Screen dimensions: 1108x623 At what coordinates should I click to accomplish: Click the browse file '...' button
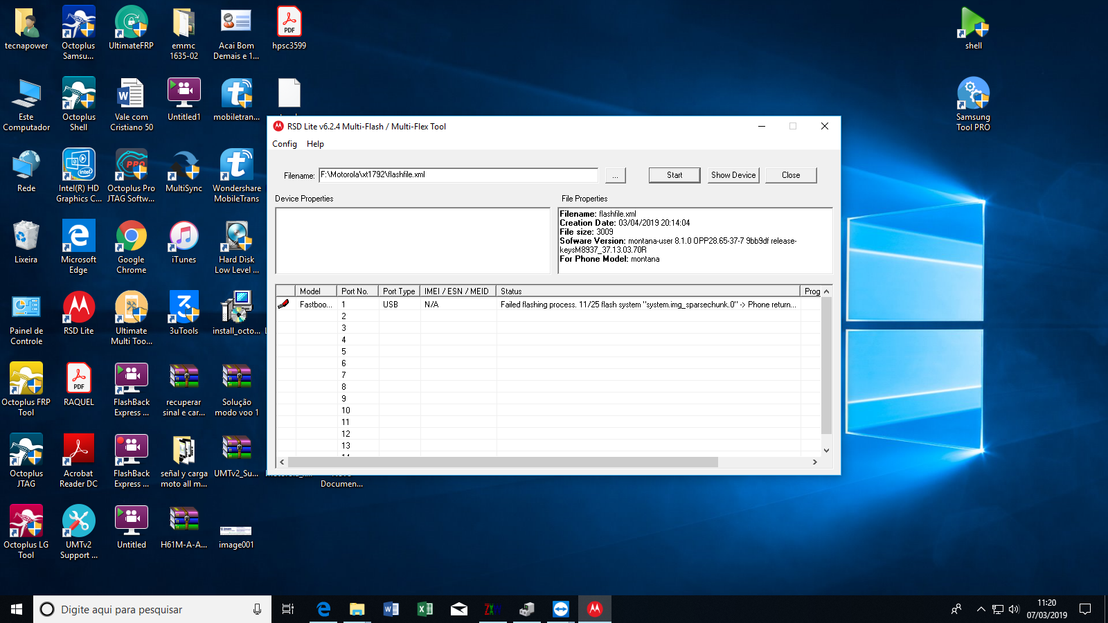[x=615, y=176]
